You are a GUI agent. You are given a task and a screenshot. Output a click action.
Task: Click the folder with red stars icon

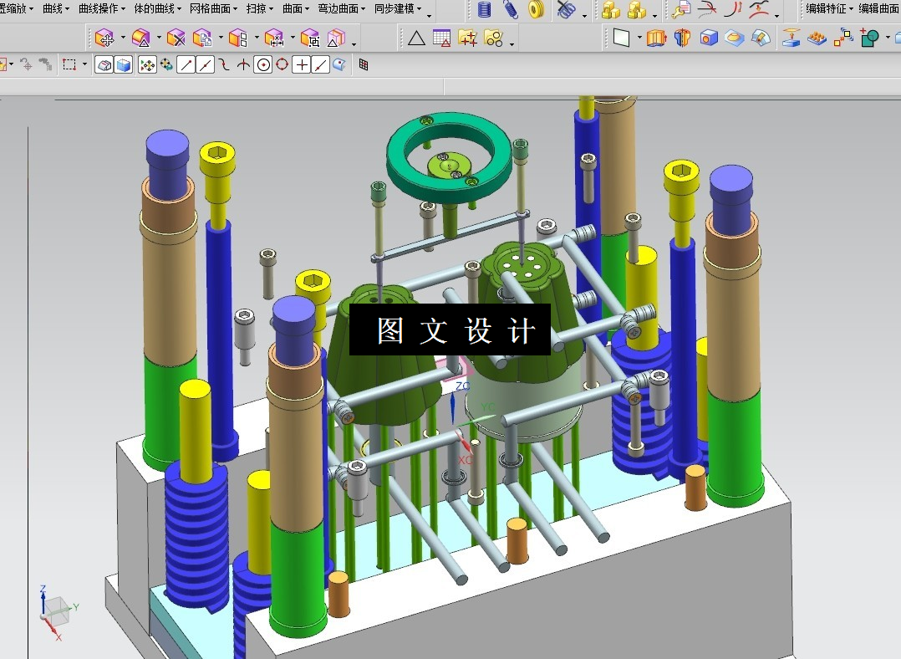click(x=468, y=38)
